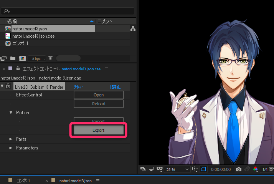This screenshot has width=274, height=184.
Task: Click the show snapshot icon
Action: pos(247,169)
